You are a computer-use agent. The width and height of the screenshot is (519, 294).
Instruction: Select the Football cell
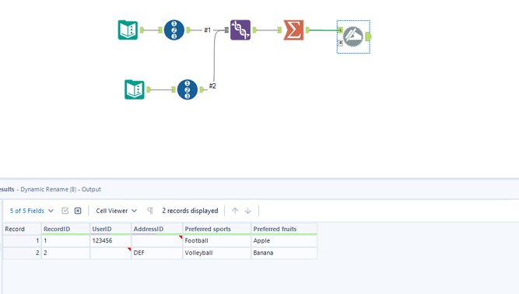[x=217, y=241]
